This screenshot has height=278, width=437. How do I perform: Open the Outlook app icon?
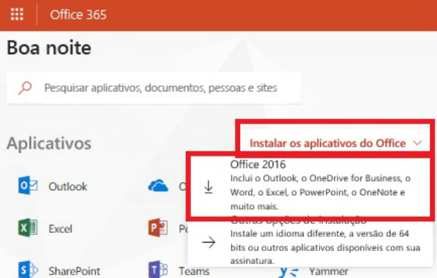28,186
